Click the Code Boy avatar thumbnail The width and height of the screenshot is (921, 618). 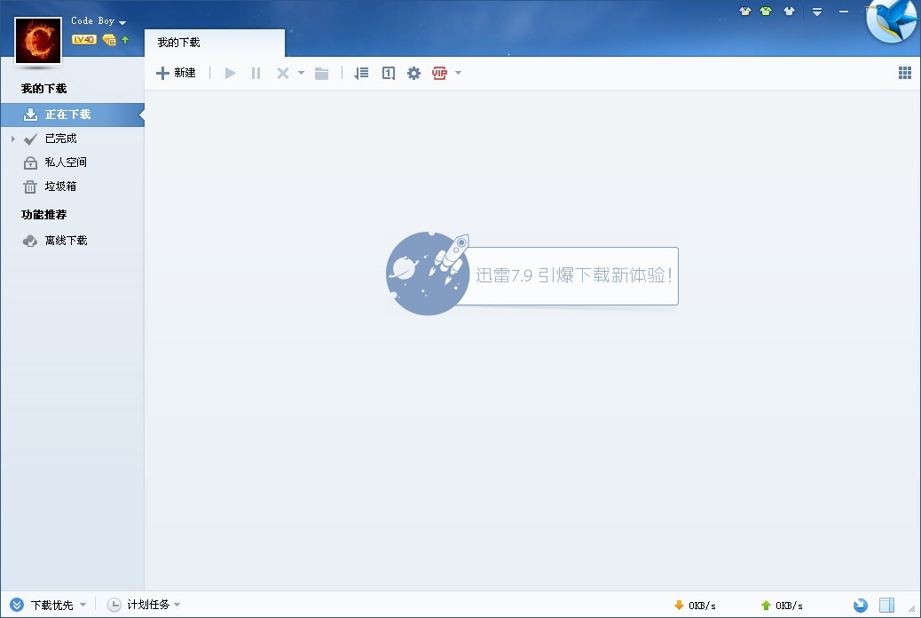tap(37, 40)
